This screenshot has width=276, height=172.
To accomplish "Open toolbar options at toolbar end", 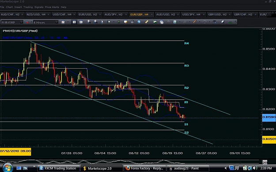I will pyautogui.click(x=235, y=22).
